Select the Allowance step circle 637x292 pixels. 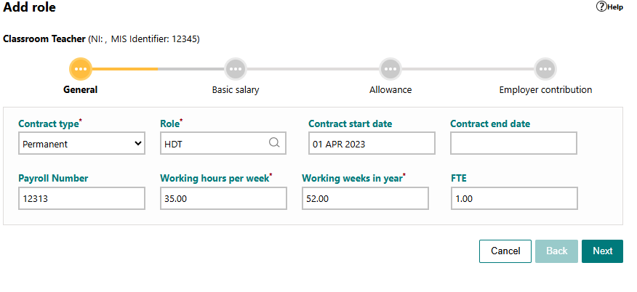[x=390, y=69]
